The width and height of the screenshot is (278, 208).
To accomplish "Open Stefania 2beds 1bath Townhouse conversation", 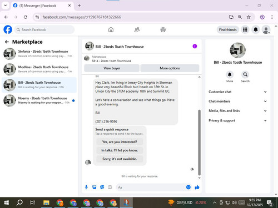I will [39, 54].
